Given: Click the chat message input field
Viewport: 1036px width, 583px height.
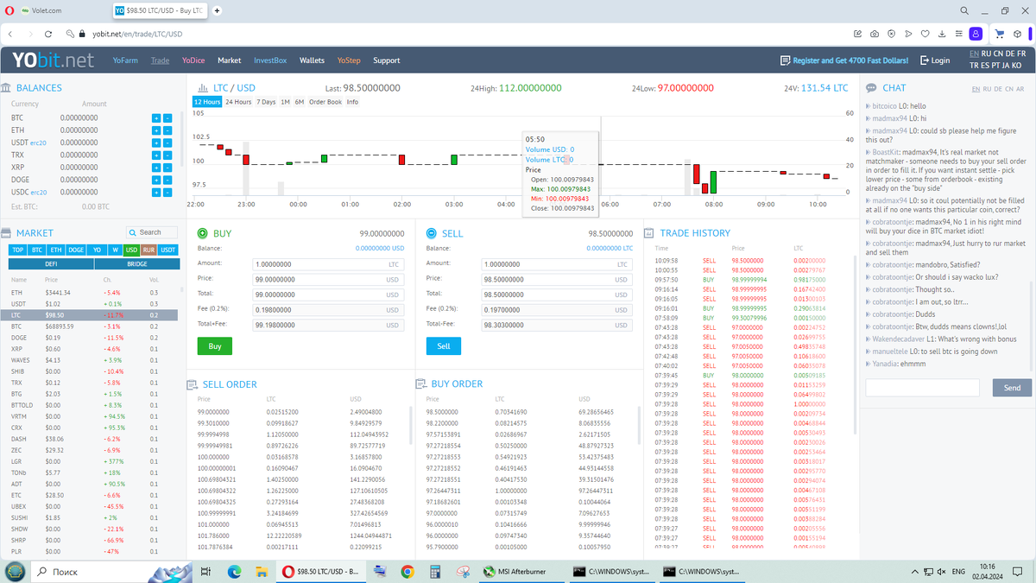Looking at the screenshot, I should pos(922,388).
